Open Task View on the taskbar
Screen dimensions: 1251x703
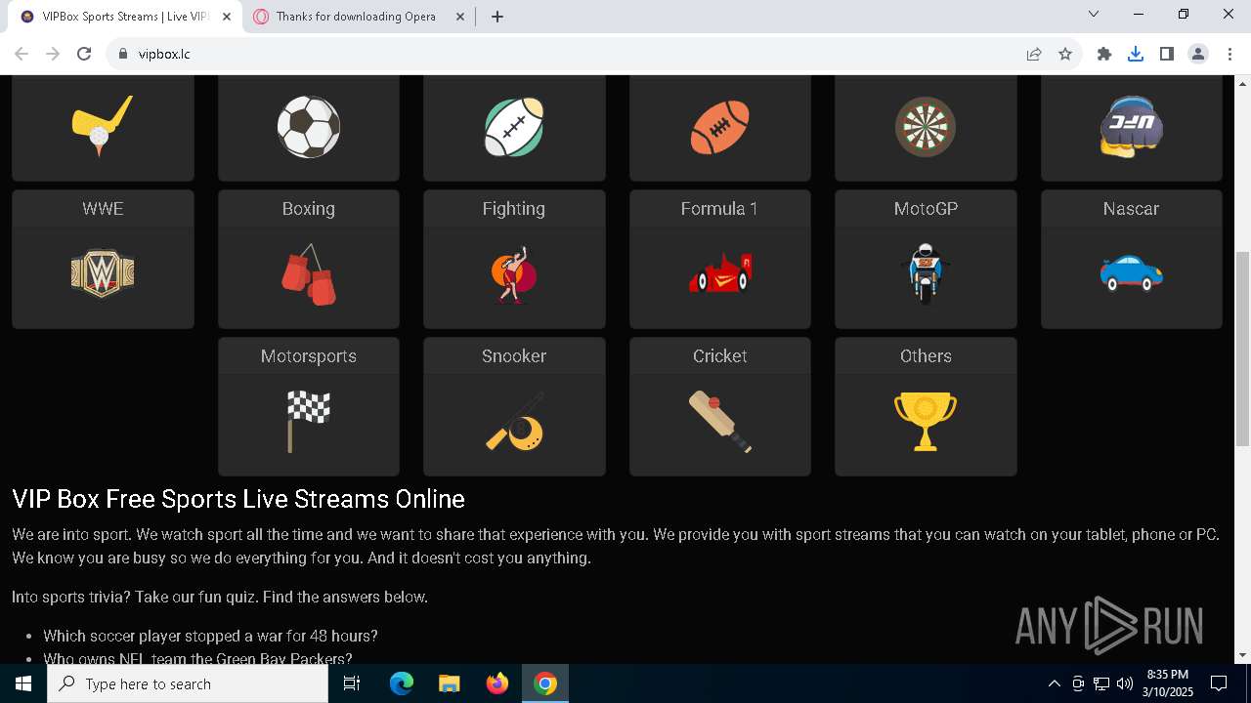pyautogui.click(x=352, y=683)
